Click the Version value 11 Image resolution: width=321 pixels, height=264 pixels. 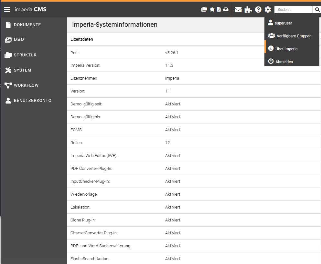(167, 91)
